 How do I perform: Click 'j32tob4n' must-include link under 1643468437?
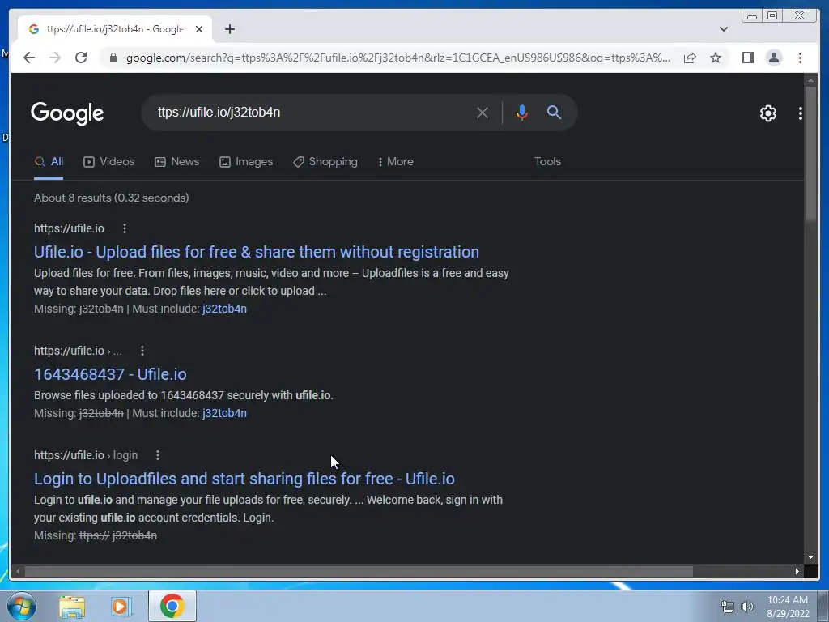pyautogui.click(x=224, y=414)
